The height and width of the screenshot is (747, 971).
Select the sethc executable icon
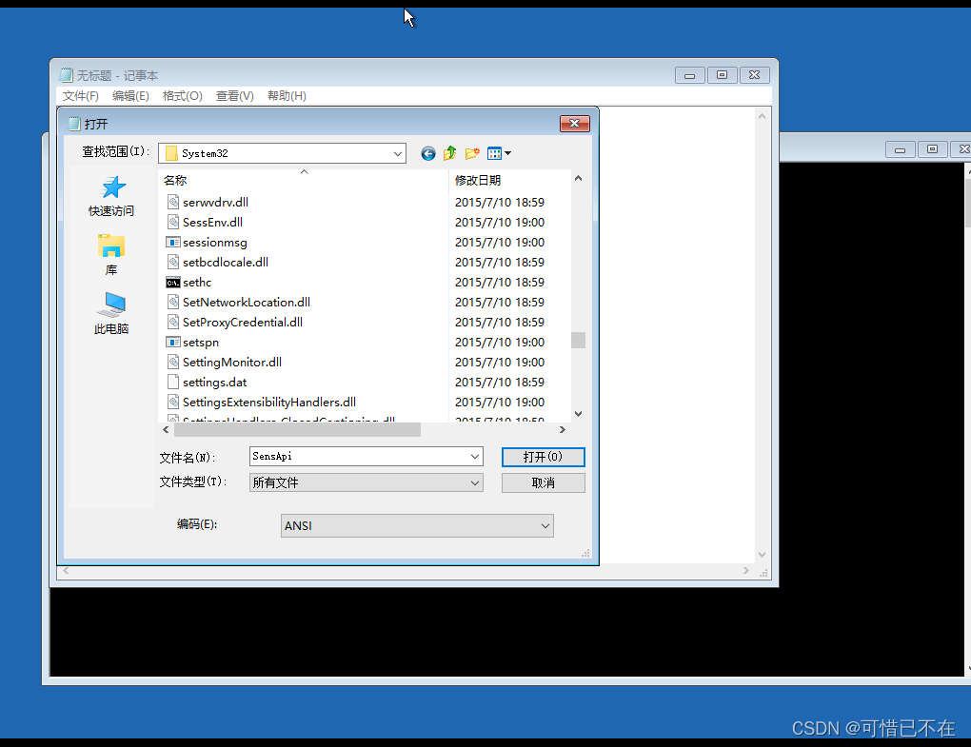click(x=173, y=283)
